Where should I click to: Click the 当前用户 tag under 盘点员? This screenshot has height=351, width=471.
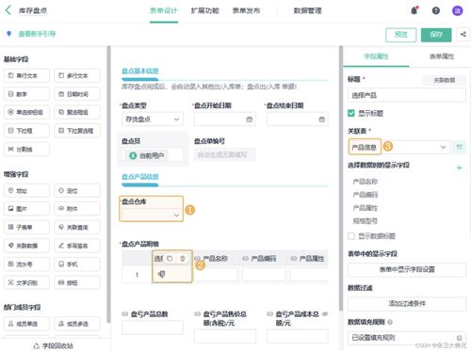[147, 155]
